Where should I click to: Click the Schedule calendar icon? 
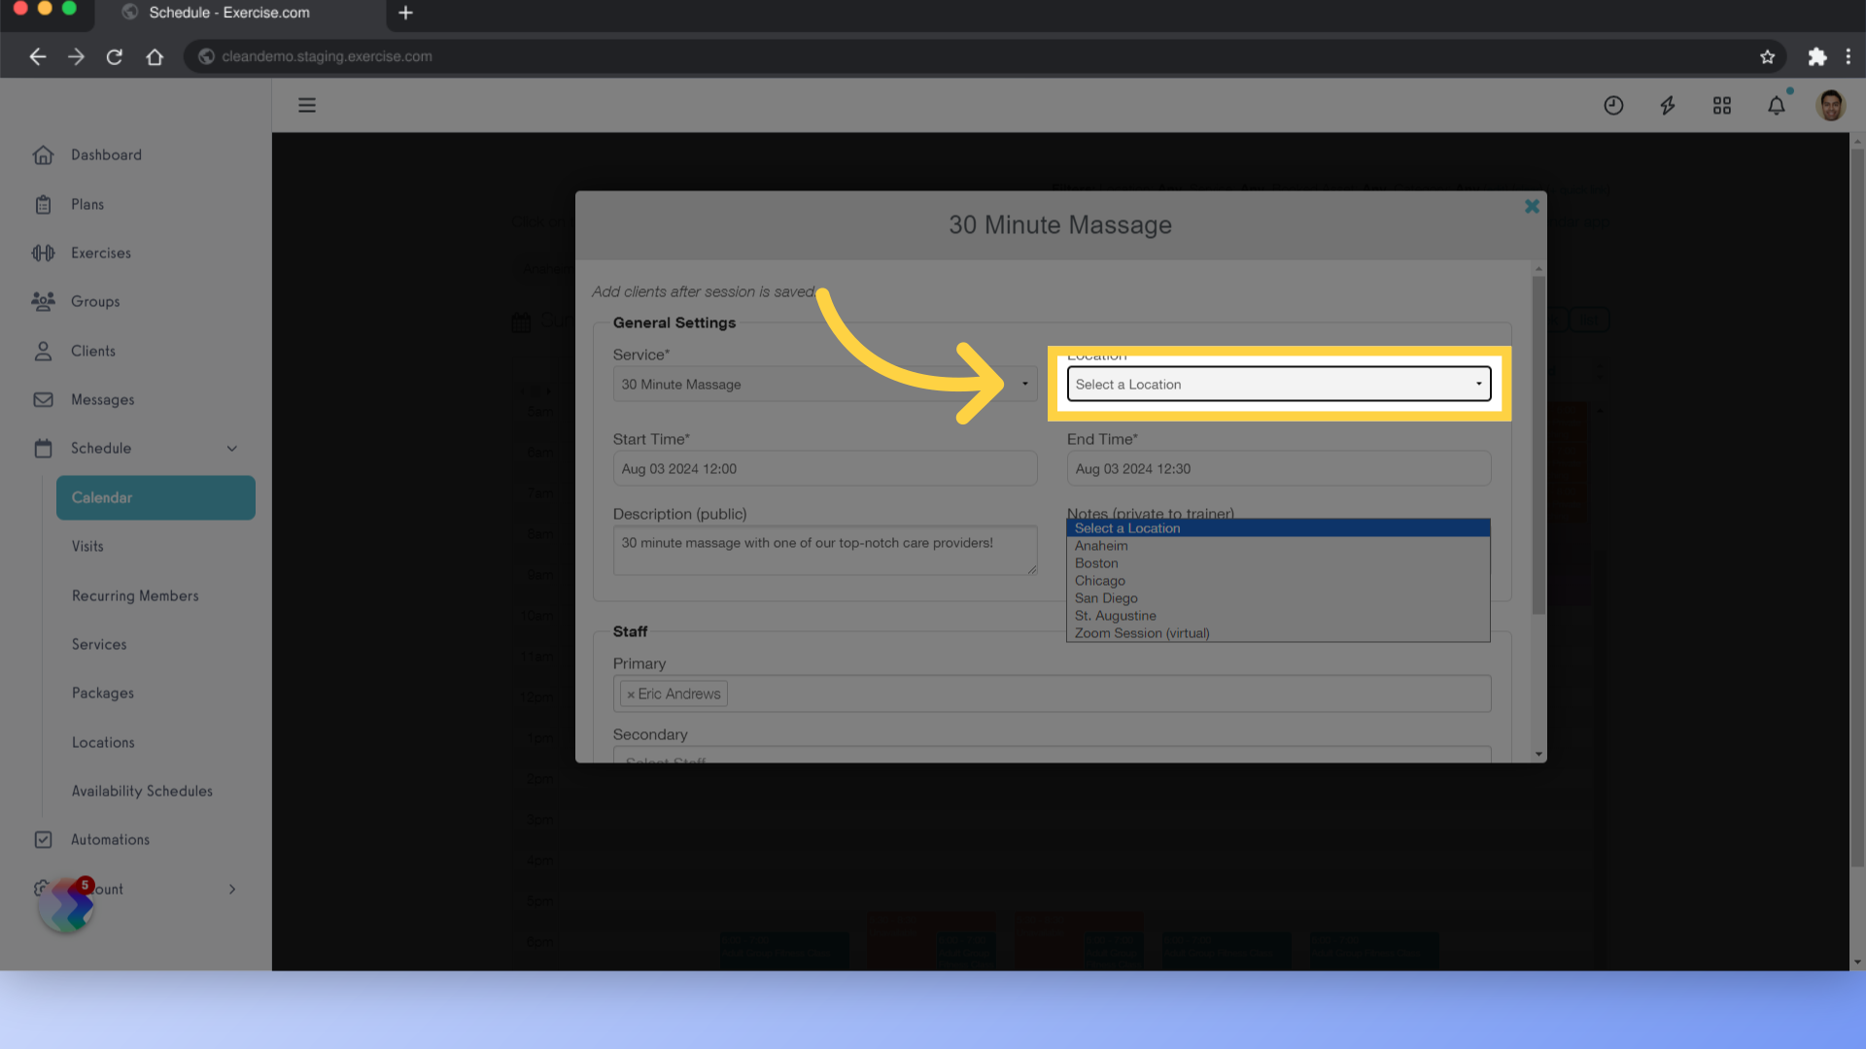43,448
